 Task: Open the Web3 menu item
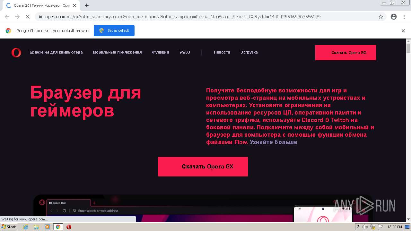click(185, 52)
